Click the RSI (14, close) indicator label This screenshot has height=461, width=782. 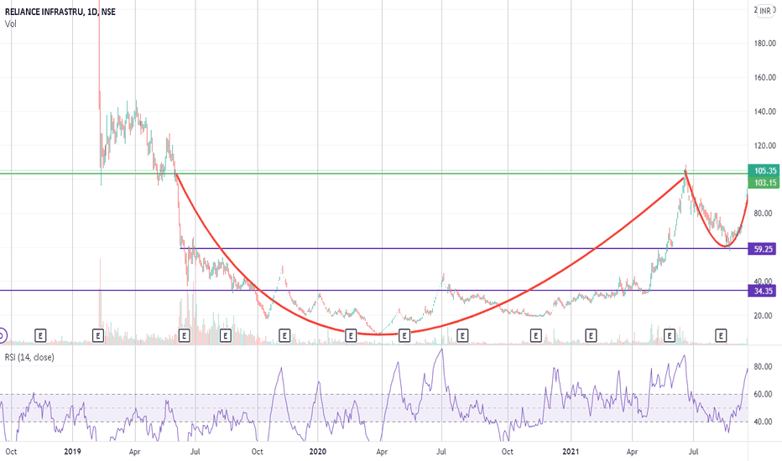coord(29,357)
